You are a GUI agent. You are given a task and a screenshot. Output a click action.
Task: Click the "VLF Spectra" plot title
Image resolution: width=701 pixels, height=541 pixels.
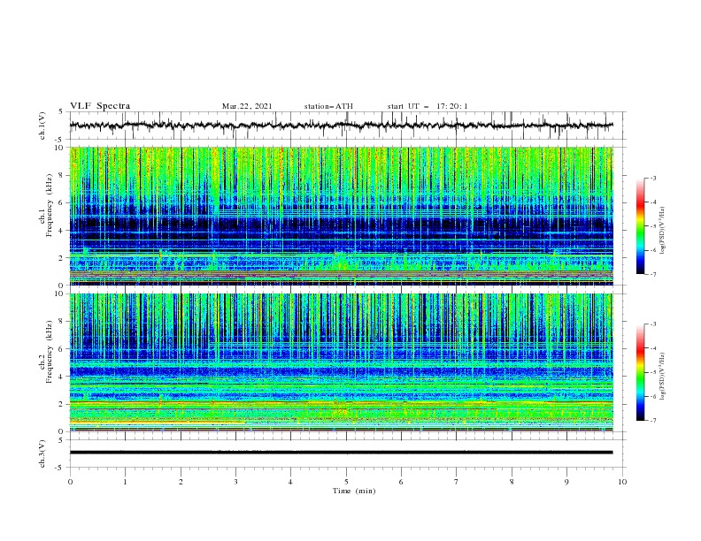pyautogui.click(x=100, y=106)
